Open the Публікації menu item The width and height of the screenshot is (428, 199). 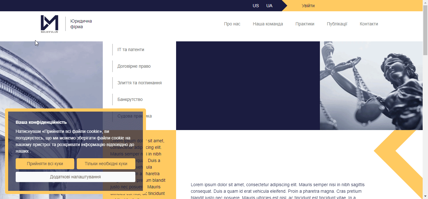(337, 24)
